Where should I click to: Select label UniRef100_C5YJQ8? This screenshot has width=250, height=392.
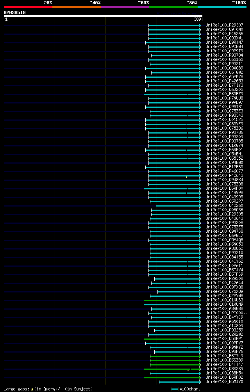point(224,240)
